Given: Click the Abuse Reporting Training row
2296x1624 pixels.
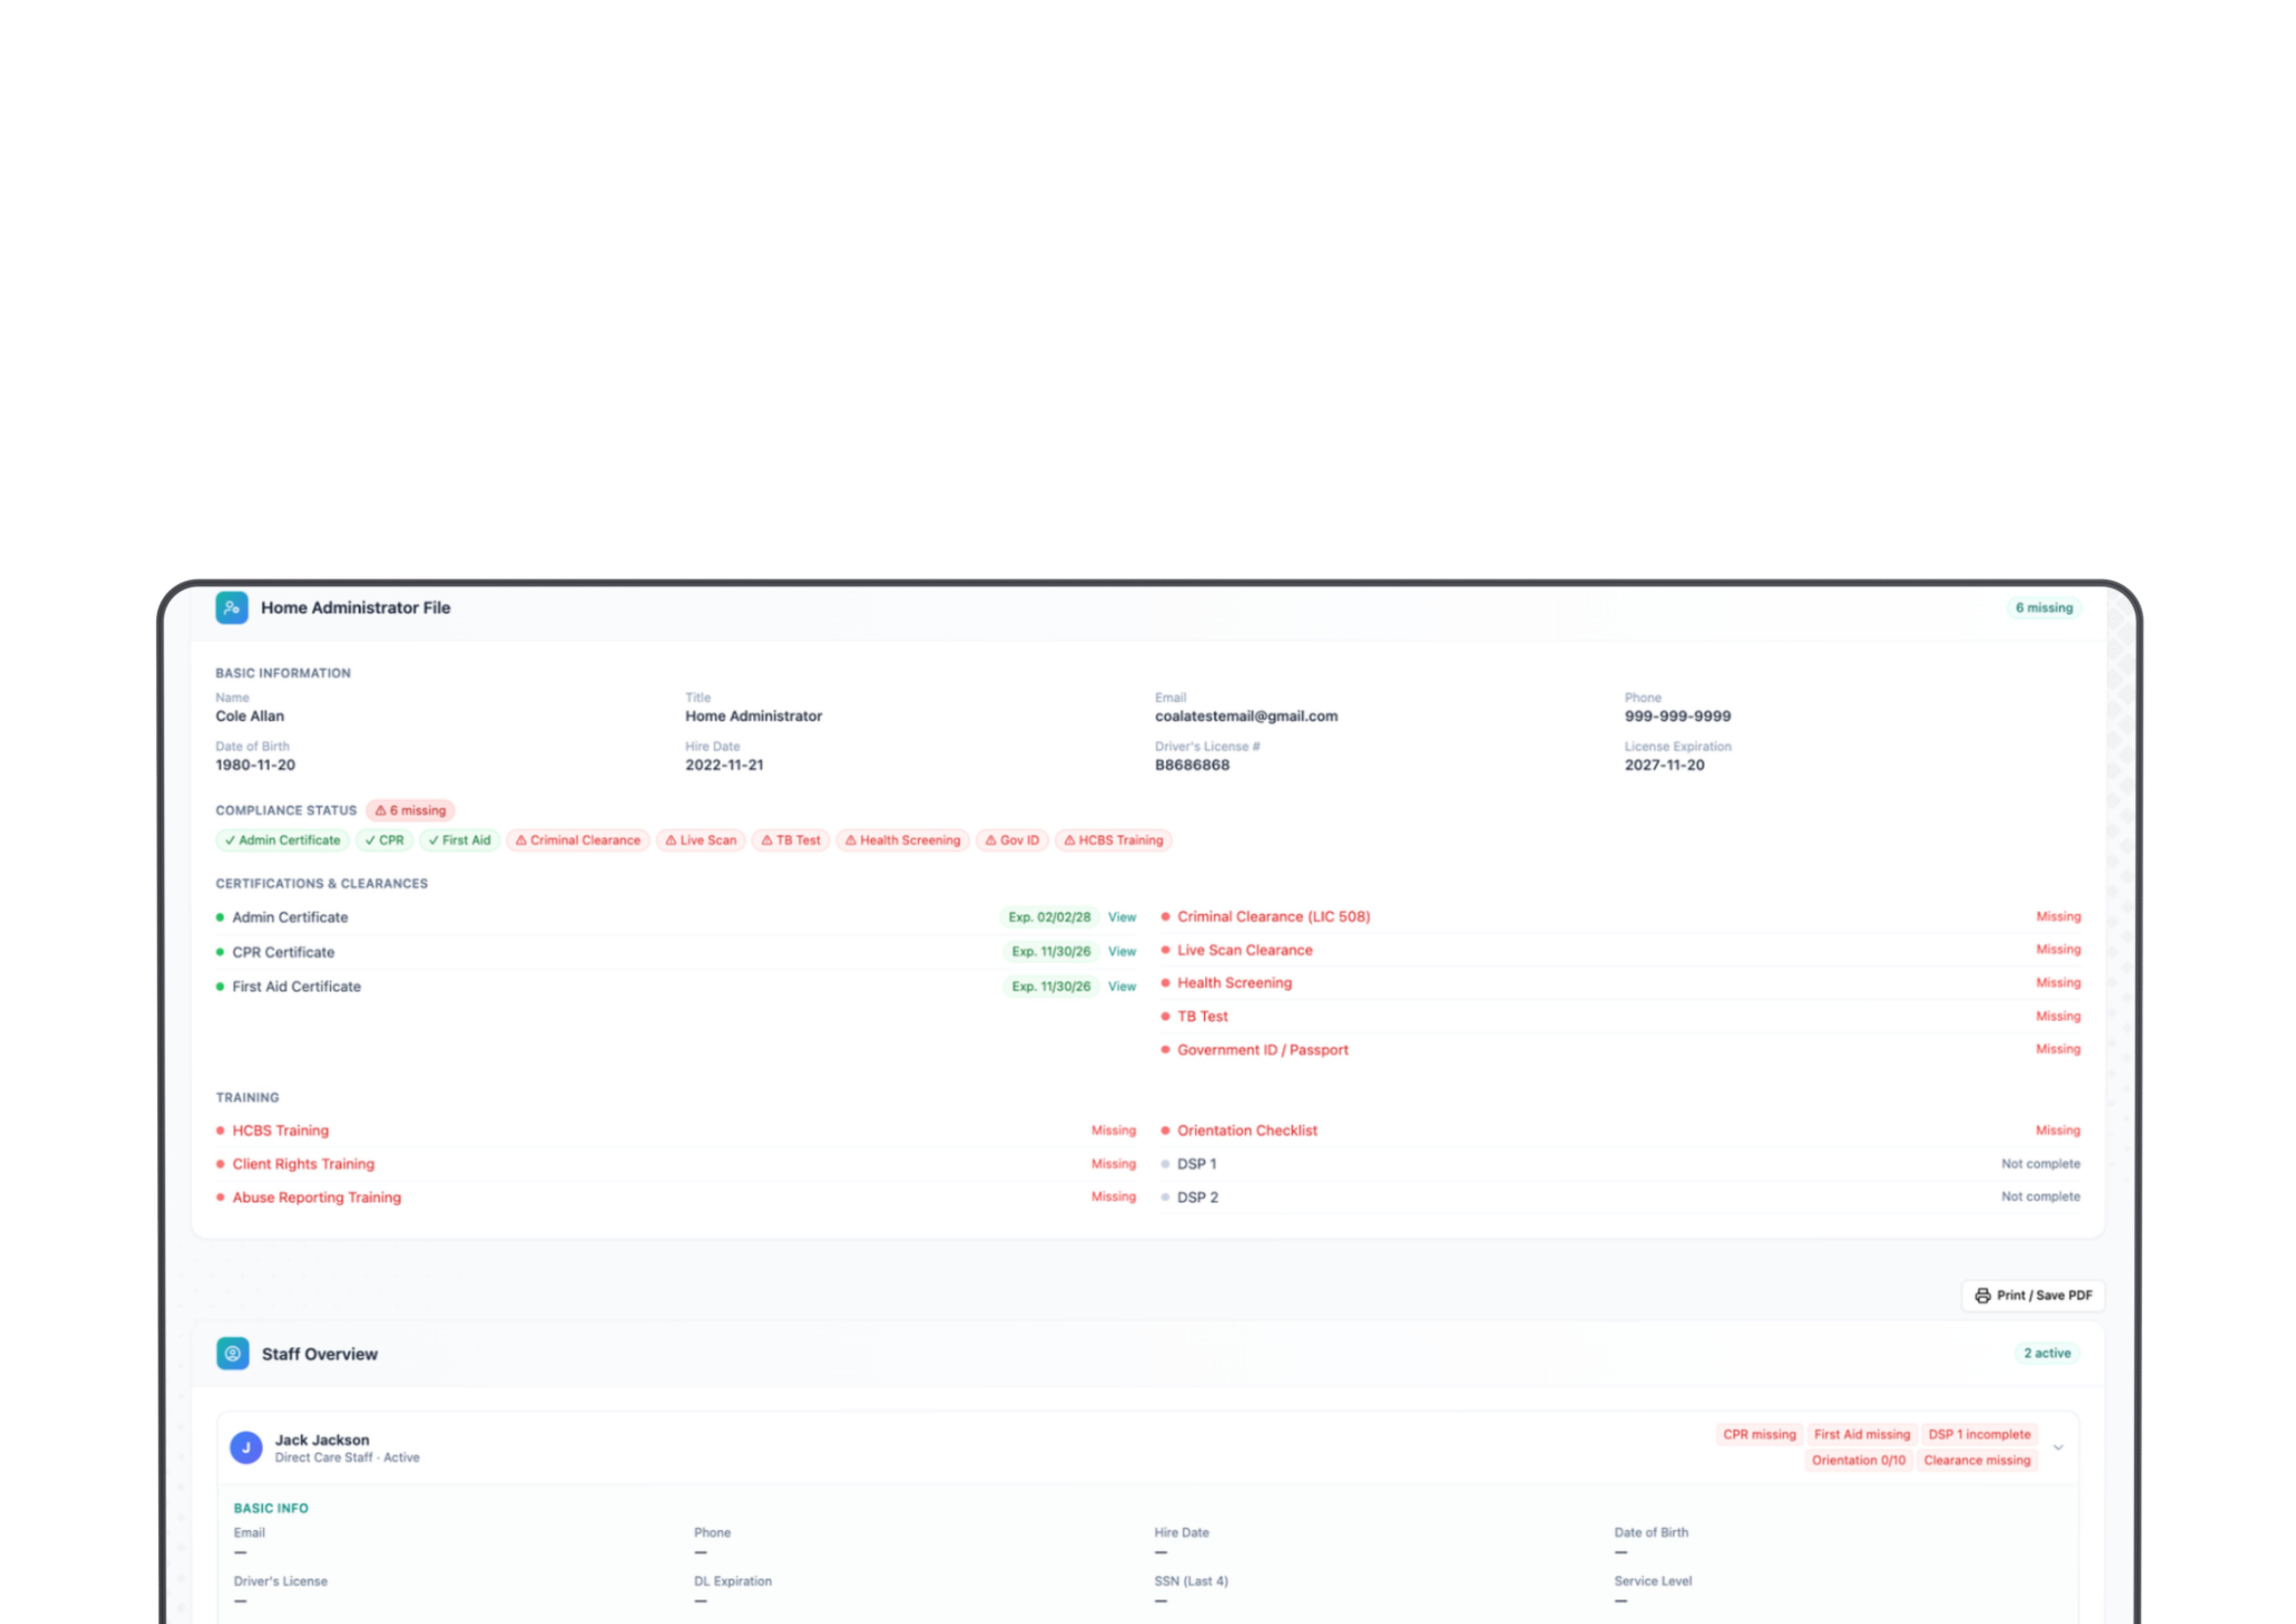Looking at the screenshot, I should tap(676, 1197).
